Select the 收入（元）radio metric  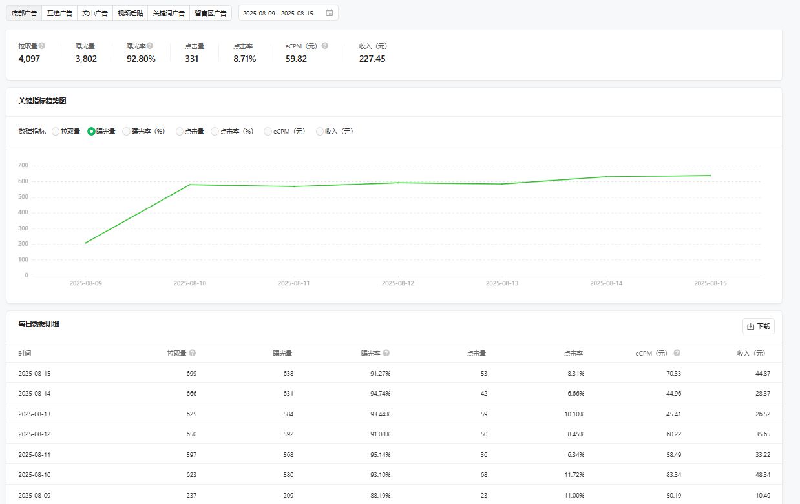coord(320,132)
